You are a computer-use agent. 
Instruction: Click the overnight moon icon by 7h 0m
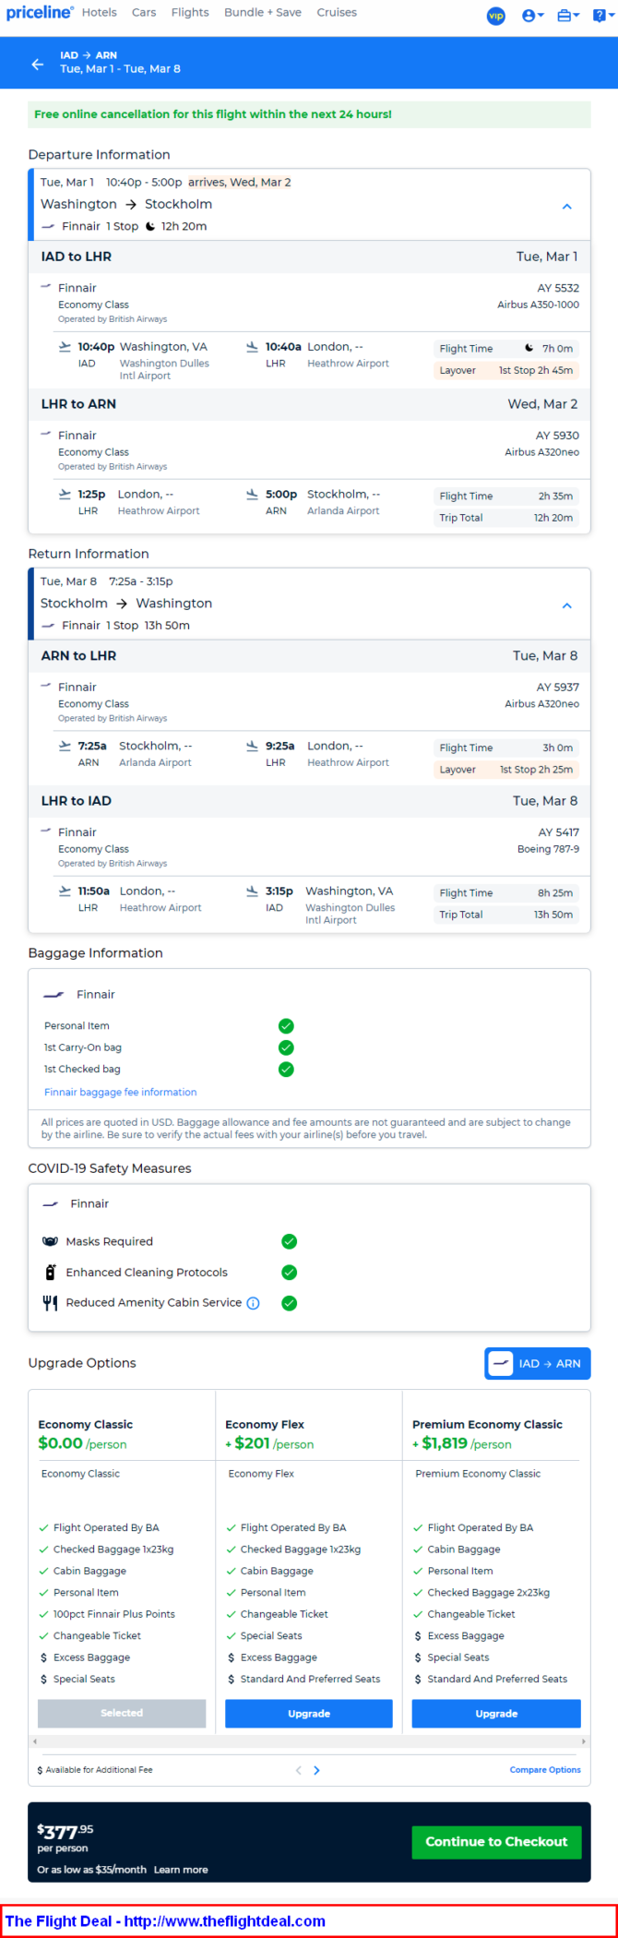[x=529, y=348]
